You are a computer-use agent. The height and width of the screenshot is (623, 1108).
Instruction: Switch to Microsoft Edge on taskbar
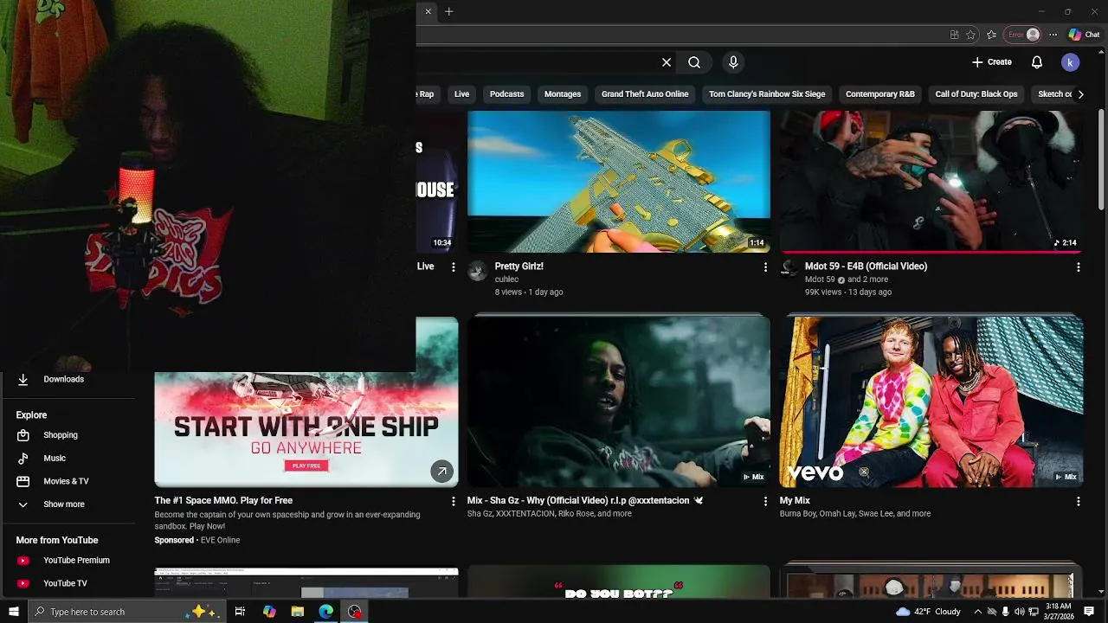tap(326, 612)
